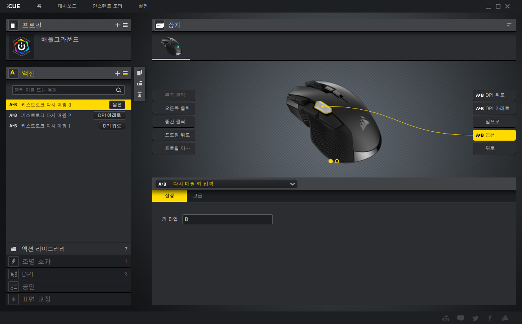Screen dimensions: 522x324
Task: Add a new profile with plus icon
Action: (117, 25)
